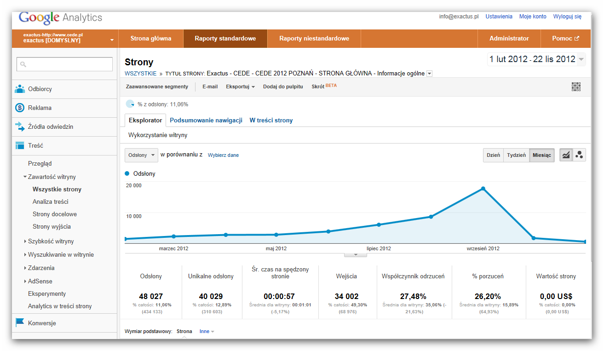Click the pie chart percent icon

[x=130, y=104]
